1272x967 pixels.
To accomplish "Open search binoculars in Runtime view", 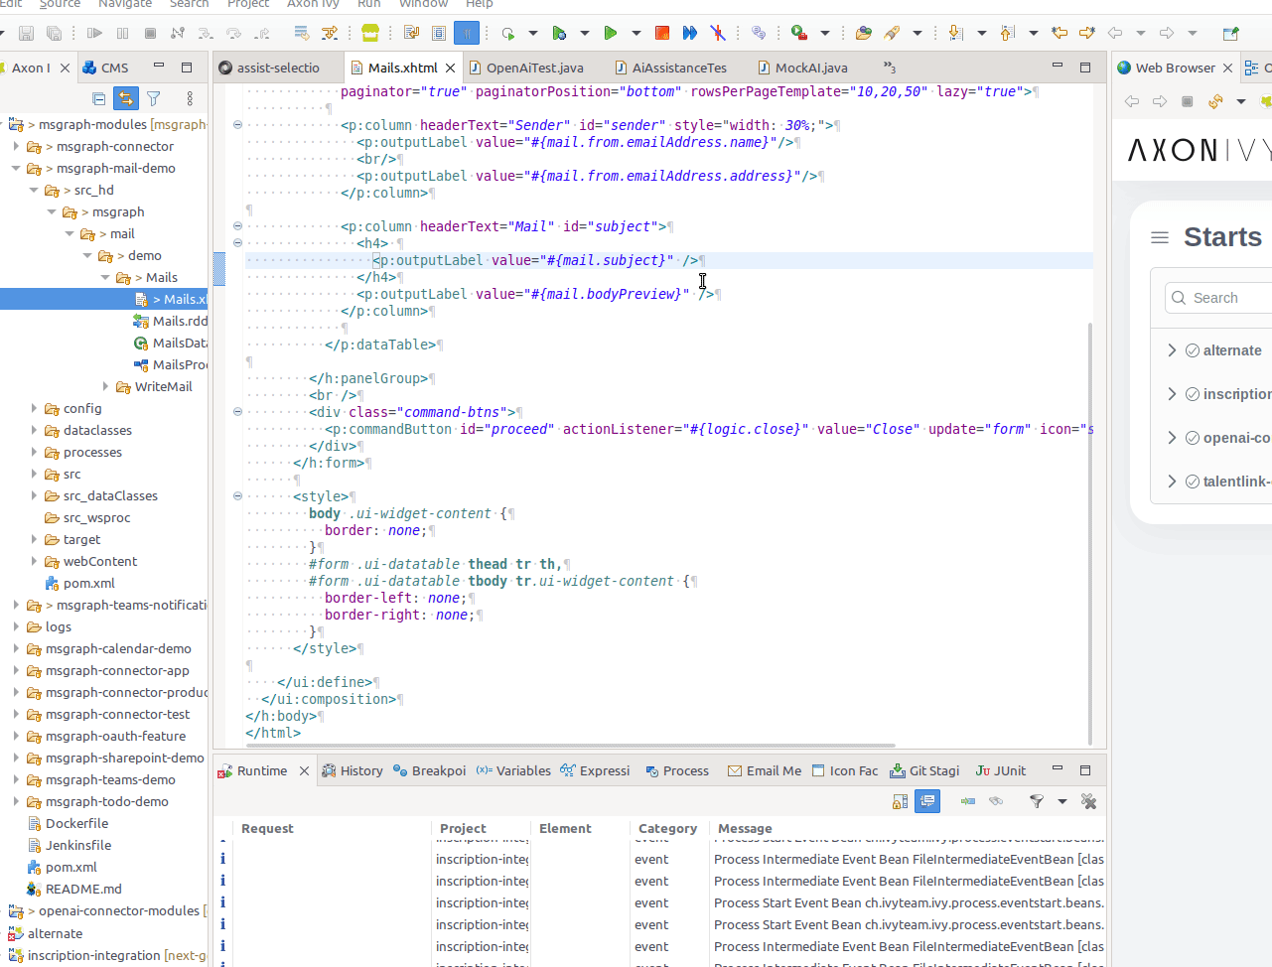I will [x=996, y=801].
